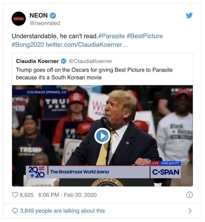
Task: Open the 8:06 PM - Feb 20, 2020 timestamp
Action: pyautogui.click(x=67, y=195)
